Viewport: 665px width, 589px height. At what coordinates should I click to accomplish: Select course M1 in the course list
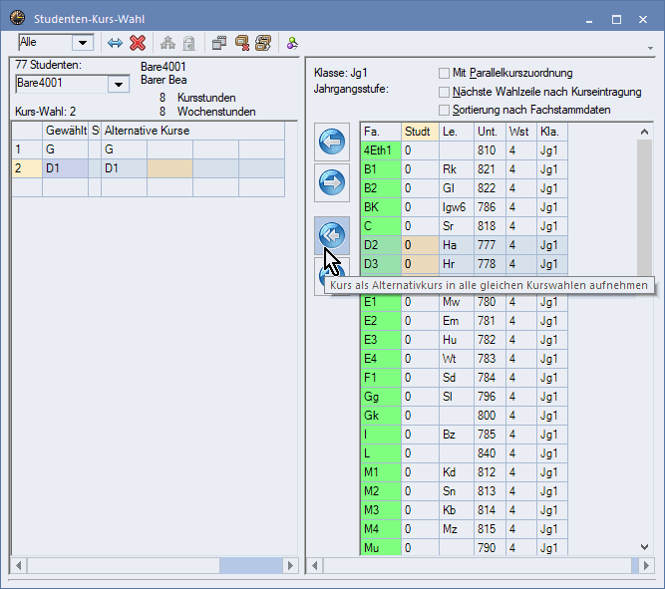coord(380,472)
